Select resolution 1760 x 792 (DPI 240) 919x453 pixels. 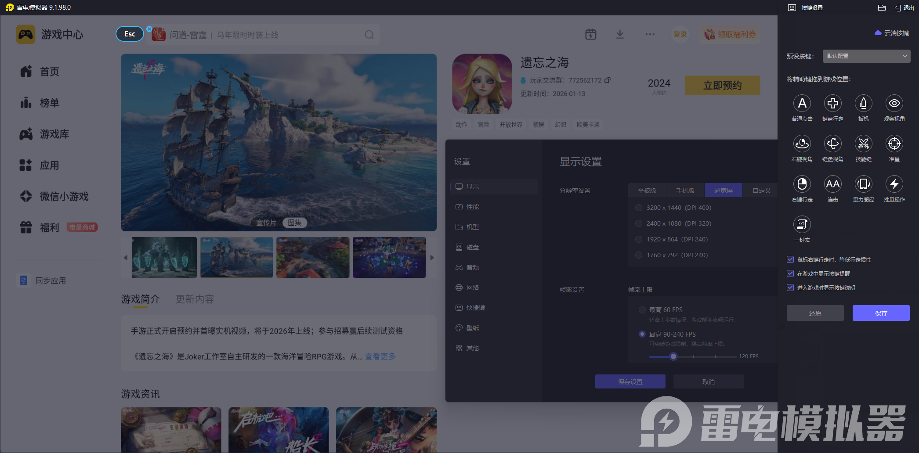point(639,255)
